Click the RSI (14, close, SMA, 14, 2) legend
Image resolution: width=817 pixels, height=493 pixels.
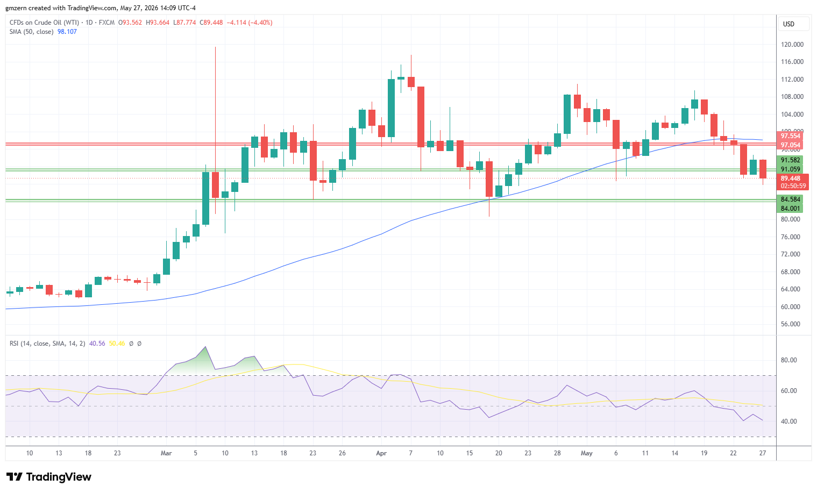click(47, 344)
